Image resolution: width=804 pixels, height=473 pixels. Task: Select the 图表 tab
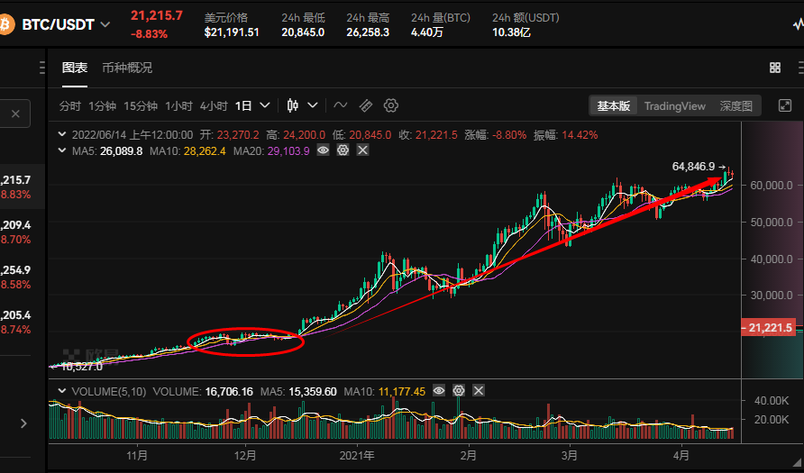75,68
